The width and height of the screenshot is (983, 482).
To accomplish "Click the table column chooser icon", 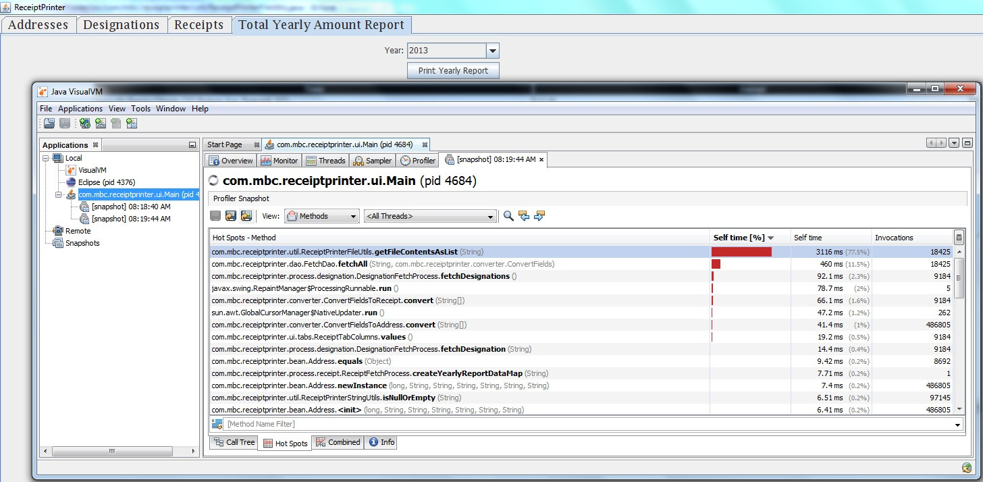I will point(959,238).
